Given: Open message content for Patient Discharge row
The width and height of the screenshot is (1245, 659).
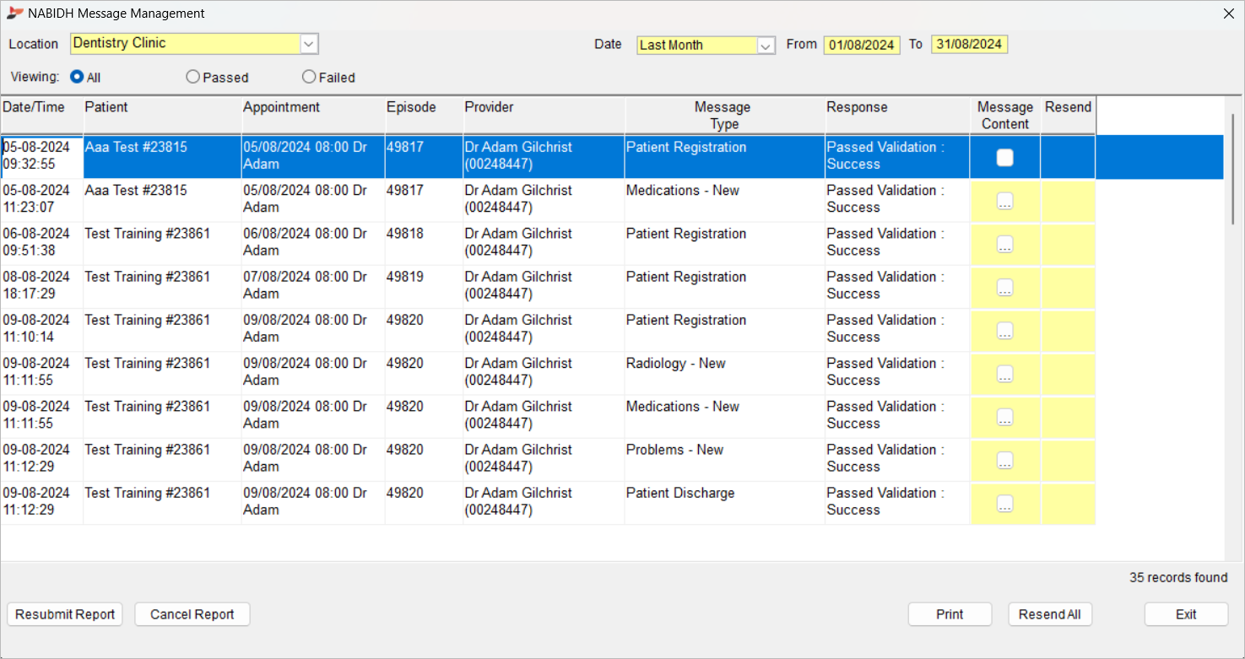Looking at the screenshot, I should click(1004, 503).
